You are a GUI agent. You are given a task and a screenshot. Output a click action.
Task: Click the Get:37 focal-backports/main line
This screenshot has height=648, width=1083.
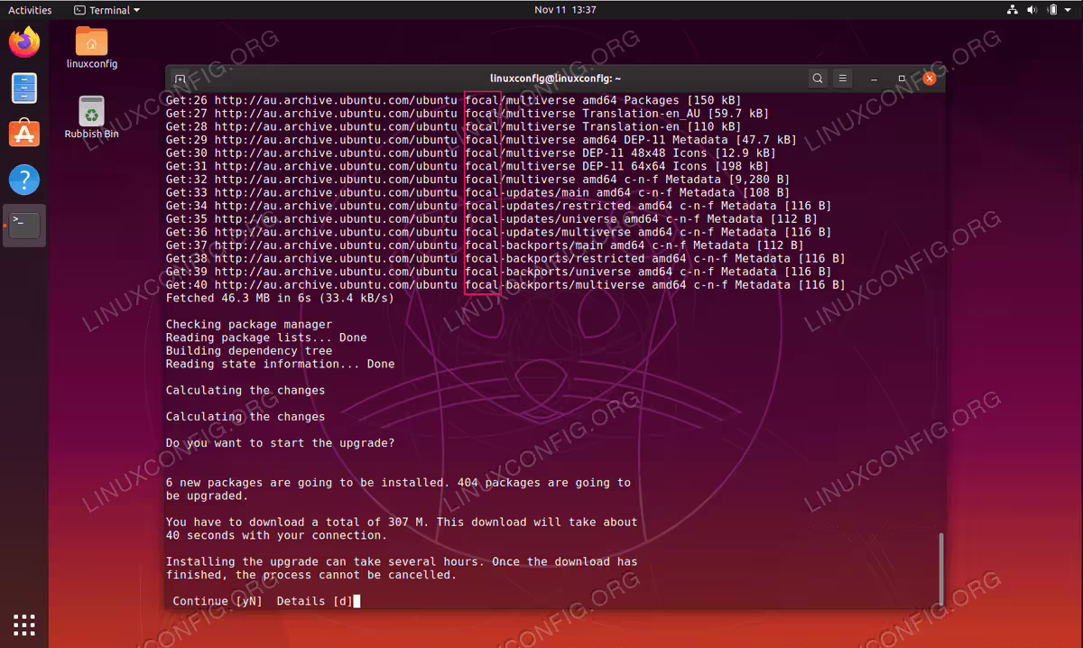[x=485, y=245]
